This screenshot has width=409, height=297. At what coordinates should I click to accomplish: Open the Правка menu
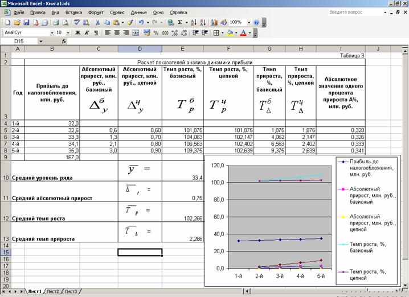(x=38, y=13)
